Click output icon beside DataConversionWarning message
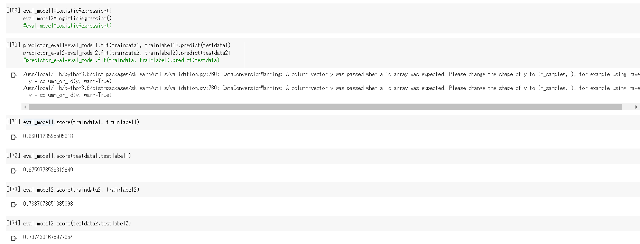This screenshot has height=244, width=640. point(14,75)
